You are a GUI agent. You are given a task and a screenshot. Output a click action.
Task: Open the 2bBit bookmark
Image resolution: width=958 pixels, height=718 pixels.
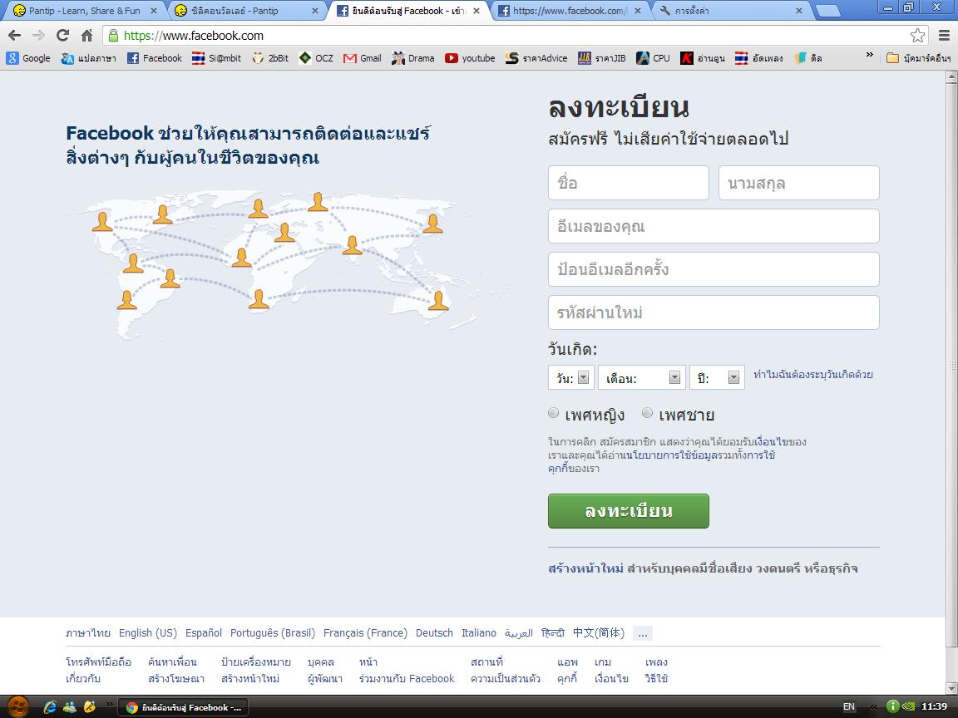coord(270,58)
